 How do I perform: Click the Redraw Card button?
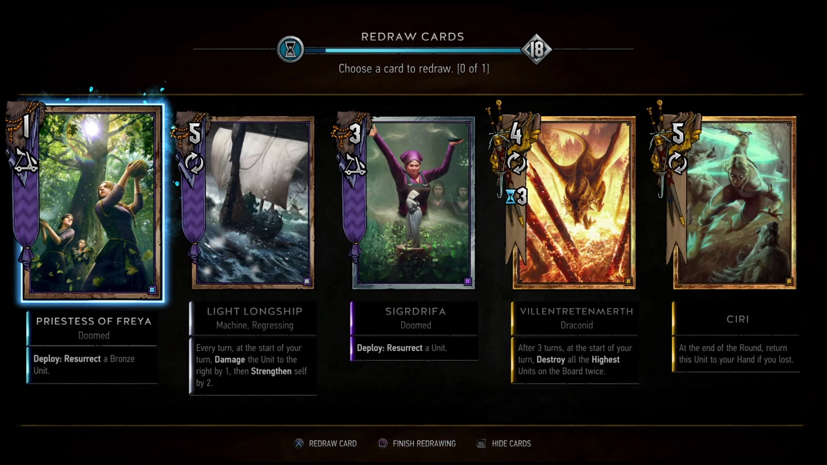click(x=326, y=444)
